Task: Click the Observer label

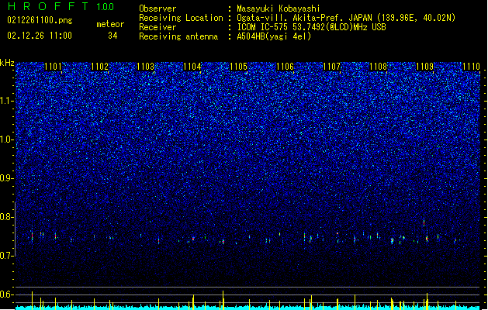Action: (157, 9)
